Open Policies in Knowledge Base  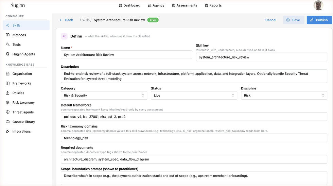26,93
